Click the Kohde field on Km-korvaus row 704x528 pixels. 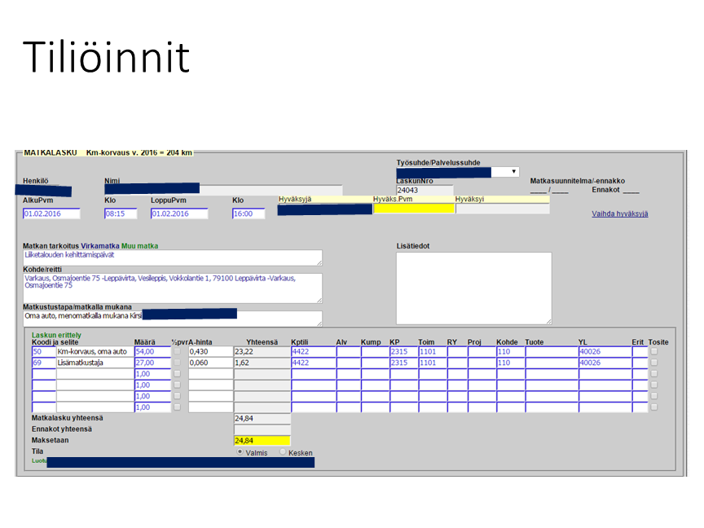tap(511, 351)
